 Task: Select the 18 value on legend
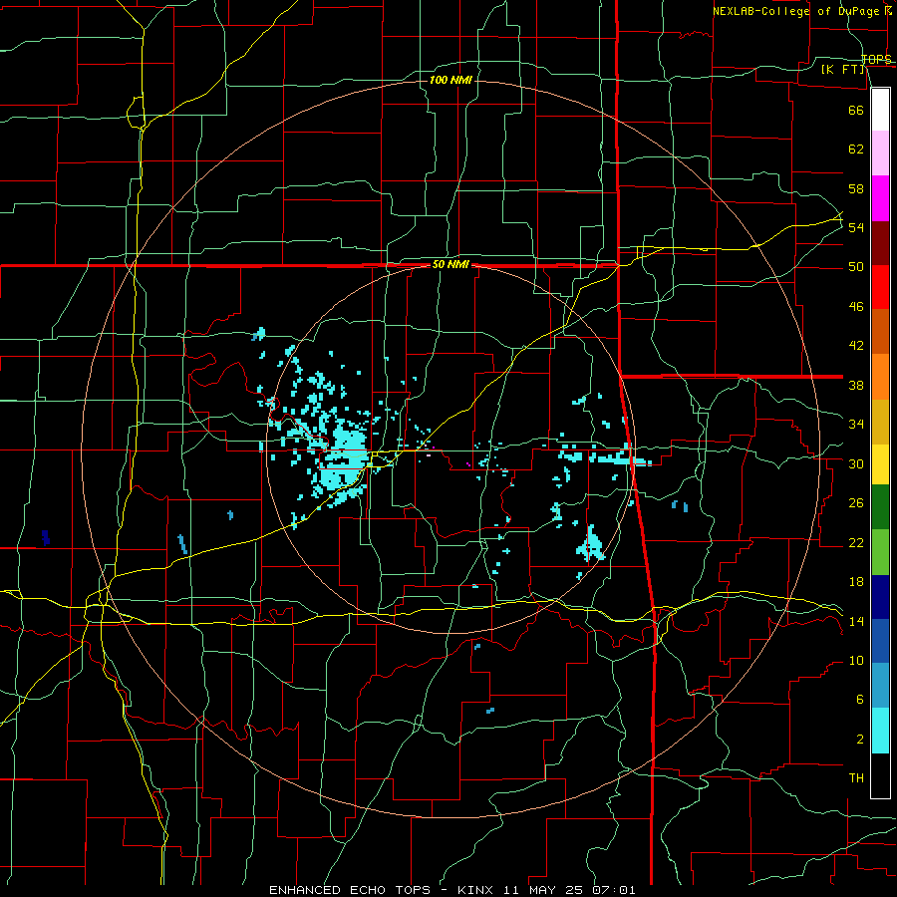[x=856, y=582]
